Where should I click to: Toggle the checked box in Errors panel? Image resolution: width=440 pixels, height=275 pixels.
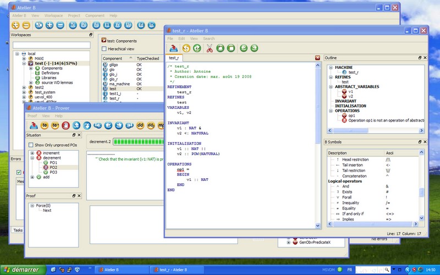point(19,172)
